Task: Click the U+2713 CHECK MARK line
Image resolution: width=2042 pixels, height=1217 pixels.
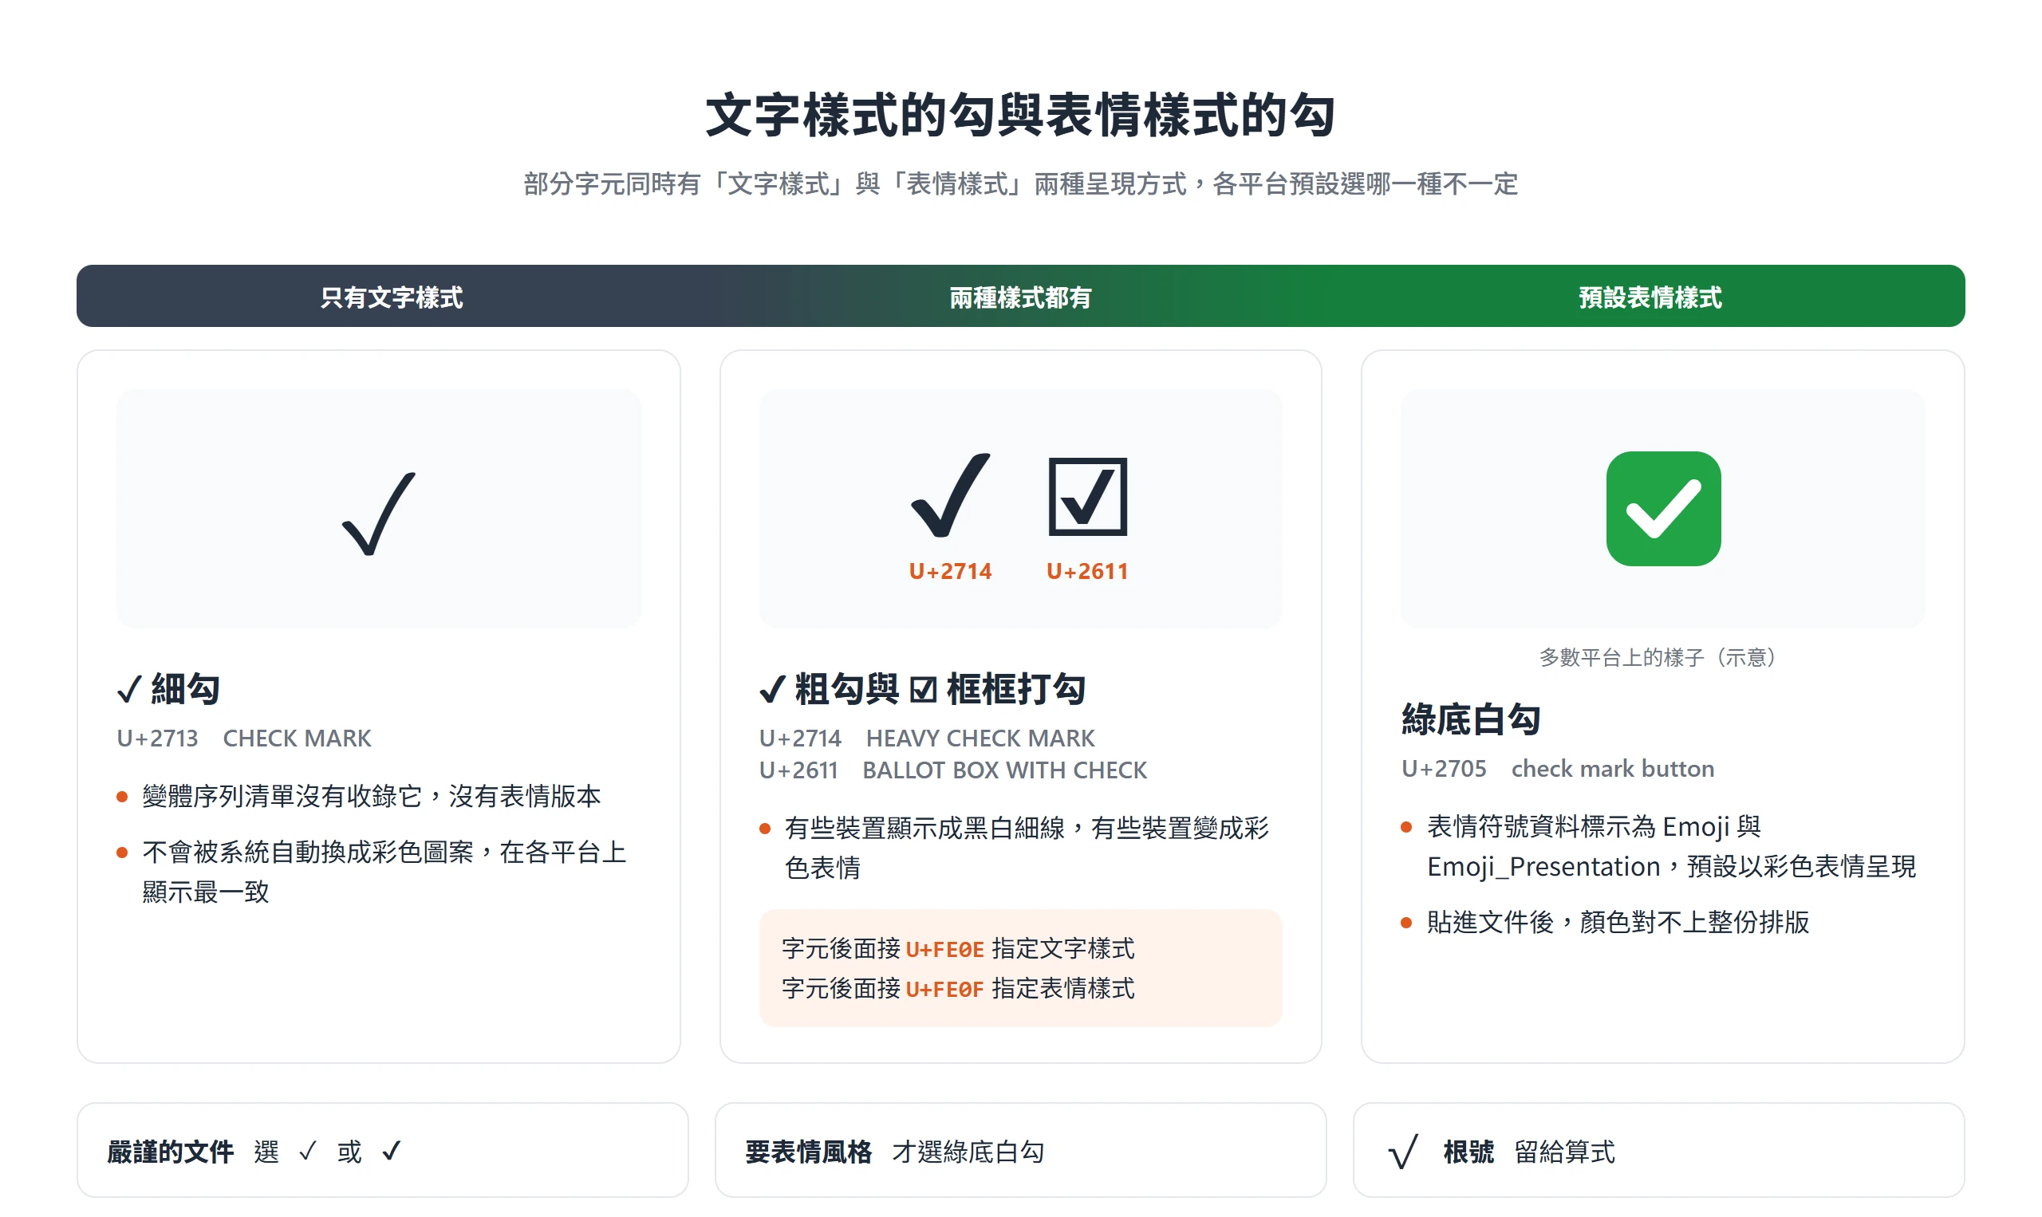Action: [244, 738]
